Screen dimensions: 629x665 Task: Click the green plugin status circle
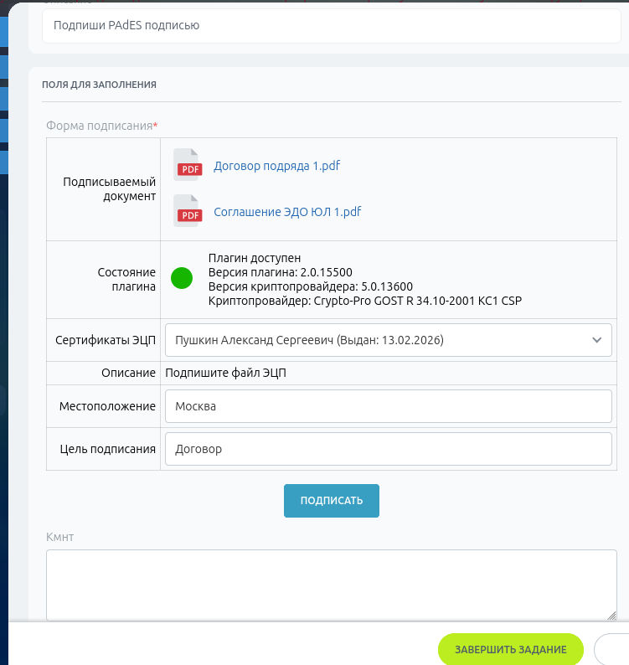click(182, 278)
